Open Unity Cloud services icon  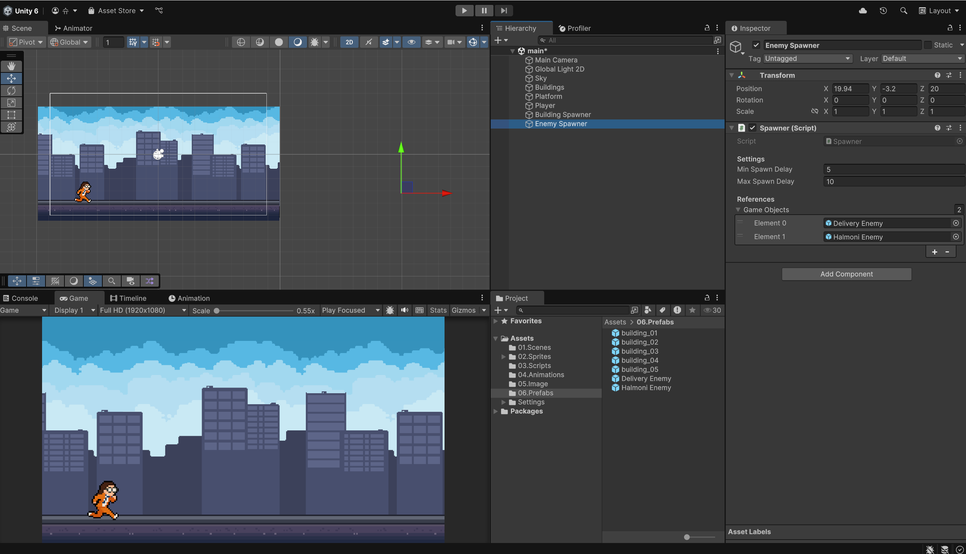863,11
